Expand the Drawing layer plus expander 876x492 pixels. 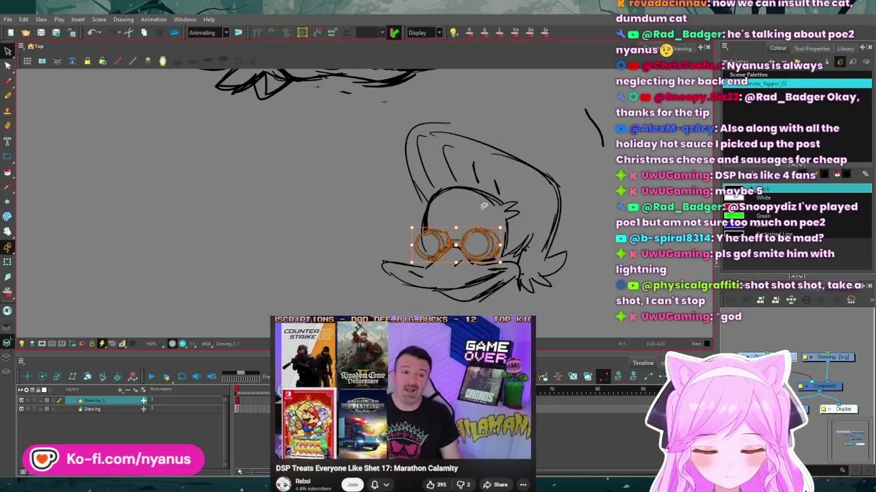coord(144,409)
